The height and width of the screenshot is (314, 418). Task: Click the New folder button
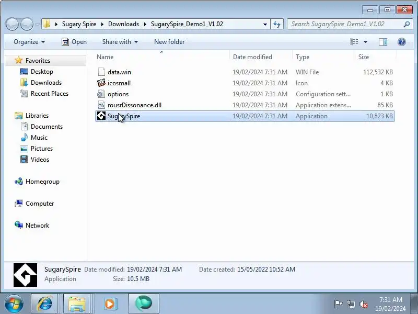tap(169, 42)
